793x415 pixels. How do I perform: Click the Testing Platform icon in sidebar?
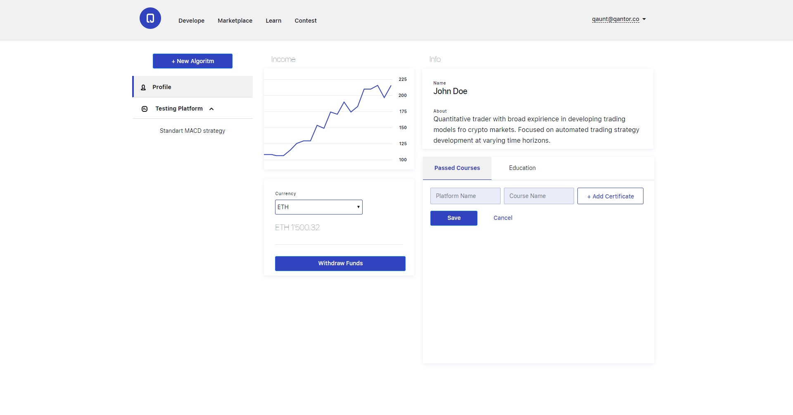pyautogui.click(x=145, y=109)
